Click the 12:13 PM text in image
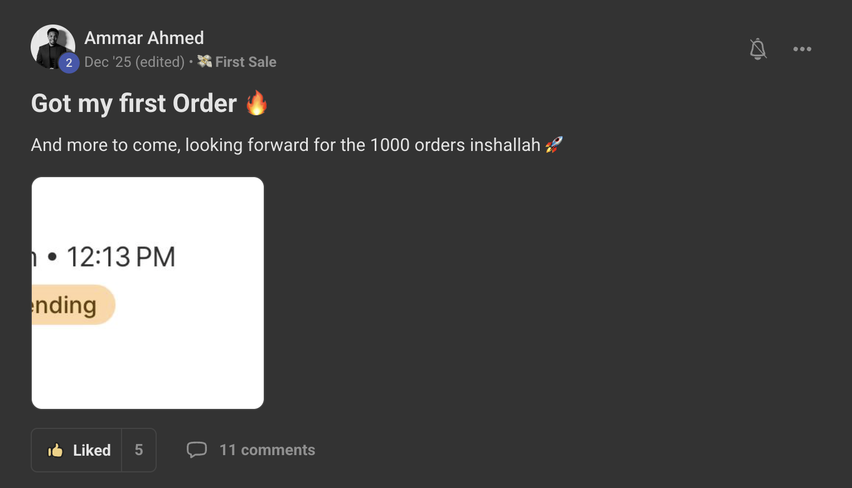The height and width of the screenshot is (488, 852). click(121, 257)
